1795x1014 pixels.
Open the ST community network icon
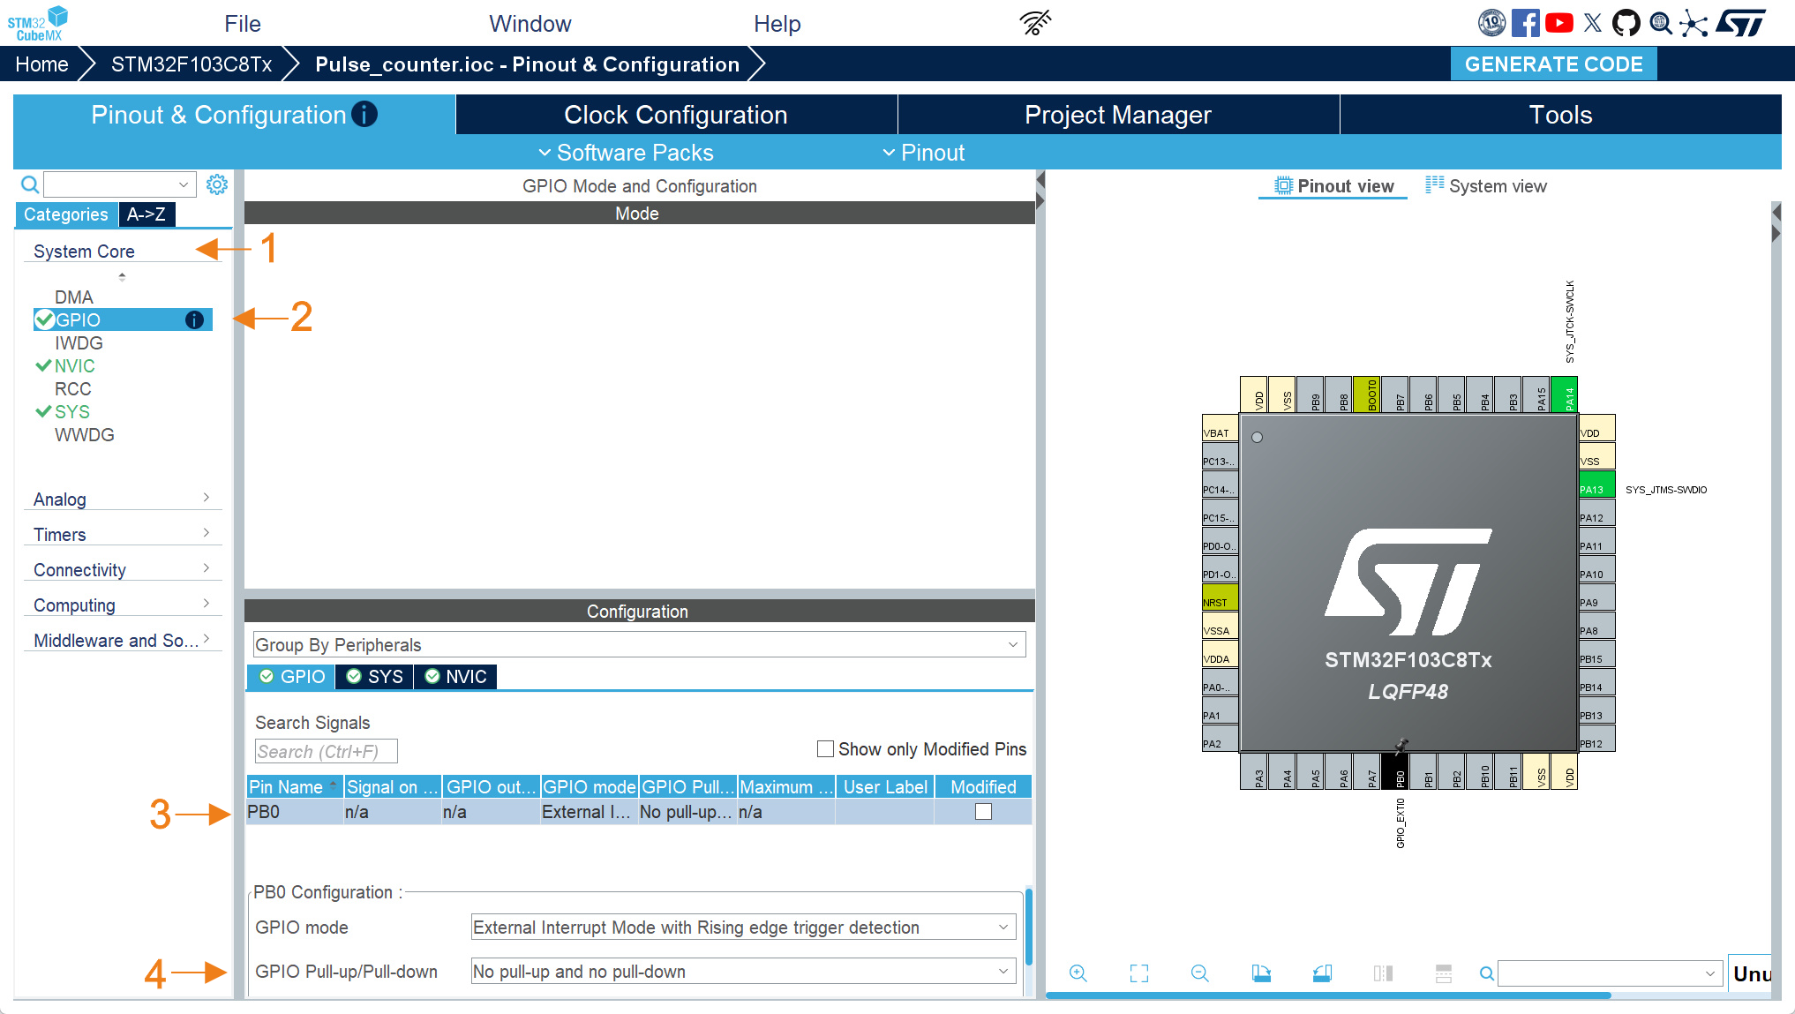pos(1694,23)
